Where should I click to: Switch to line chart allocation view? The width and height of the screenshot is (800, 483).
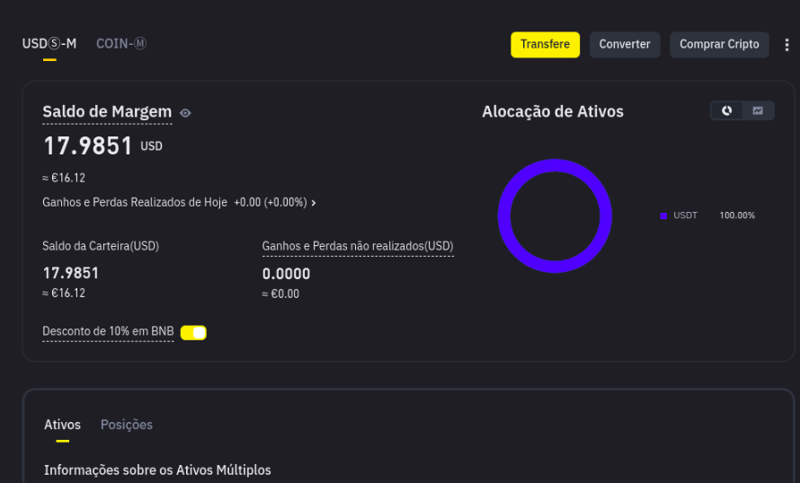click(758, 110)
